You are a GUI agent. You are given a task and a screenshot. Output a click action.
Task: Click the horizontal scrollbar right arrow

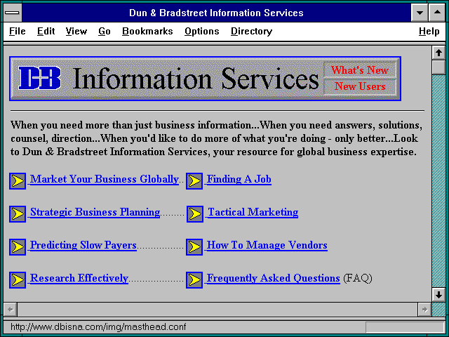pos(424,310)
